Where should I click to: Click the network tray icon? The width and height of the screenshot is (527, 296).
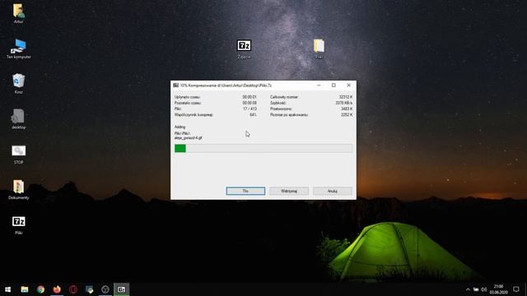476,289
